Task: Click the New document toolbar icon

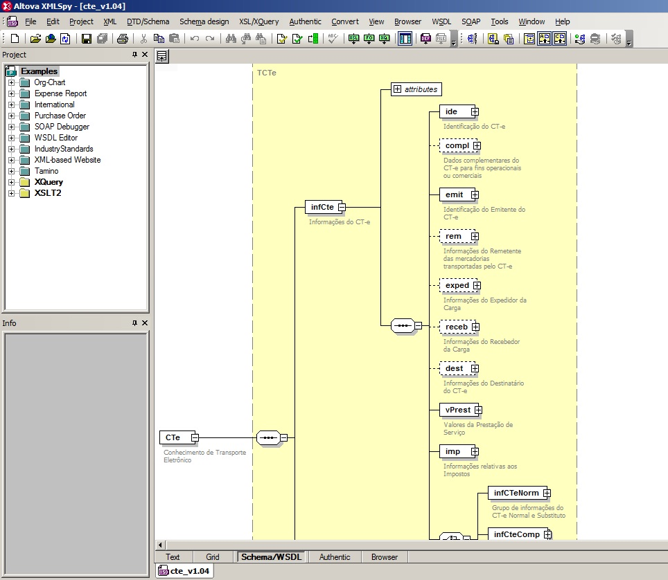Action: pos(15,39)
